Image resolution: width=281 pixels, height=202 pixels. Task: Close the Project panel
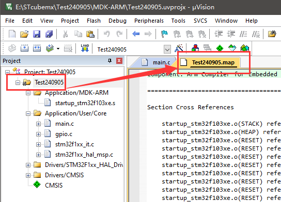[x=119, y=61]
